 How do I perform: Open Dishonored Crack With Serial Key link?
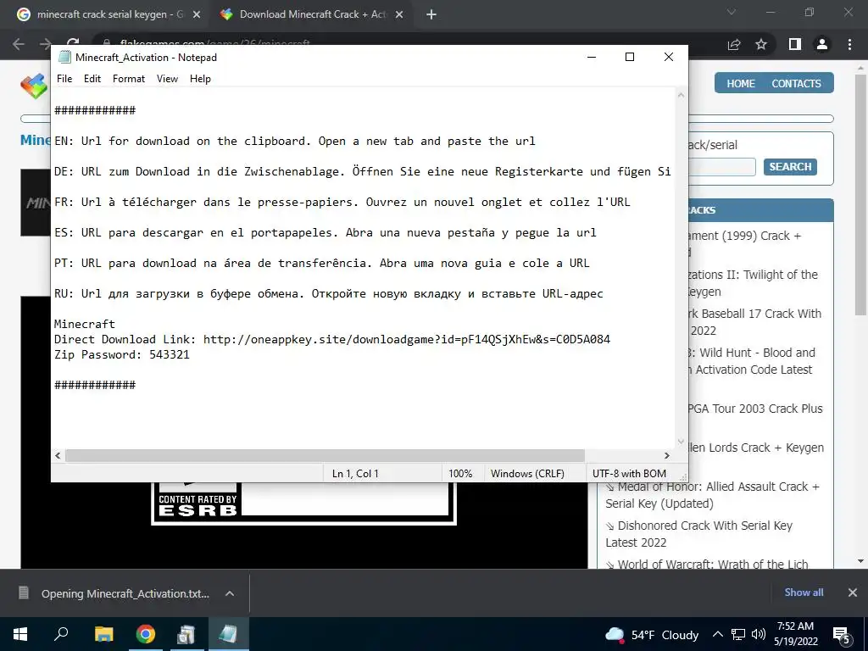(x=698, y=534)
